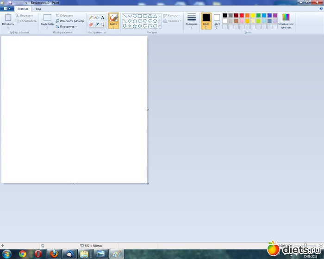
Task: Open the Толщина line thickness dropdown
Action: tap(191, 21)
